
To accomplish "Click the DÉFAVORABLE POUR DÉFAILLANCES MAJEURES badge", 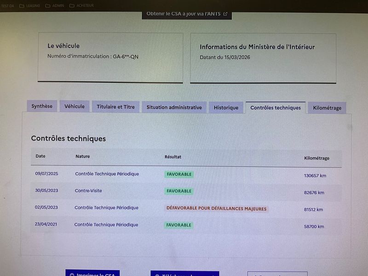I will [216, 208].
